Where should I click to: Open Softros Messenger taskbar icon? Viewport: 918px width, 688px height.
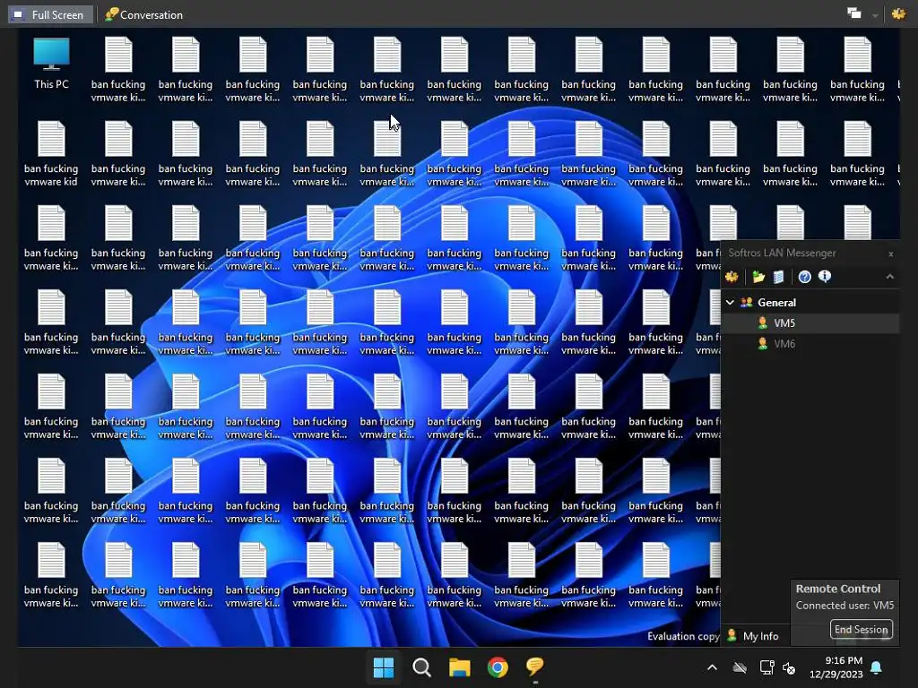click(535, 666)
